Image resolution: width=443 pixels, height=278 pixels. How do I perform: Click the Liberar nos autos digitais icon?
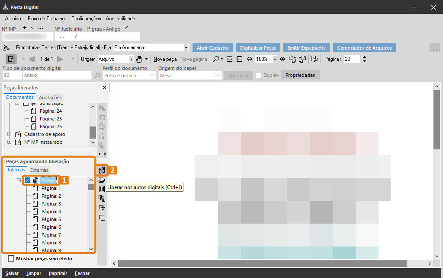(x=102, y=170)
